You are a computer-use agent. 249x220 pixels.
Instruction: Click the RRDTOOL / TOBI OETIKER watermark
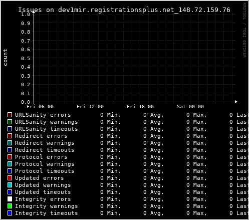pos(244,30)
